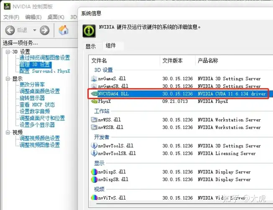Click the PhysX NVIDIA eye icon
273x210 pixels.
click(x=94, y=101)
